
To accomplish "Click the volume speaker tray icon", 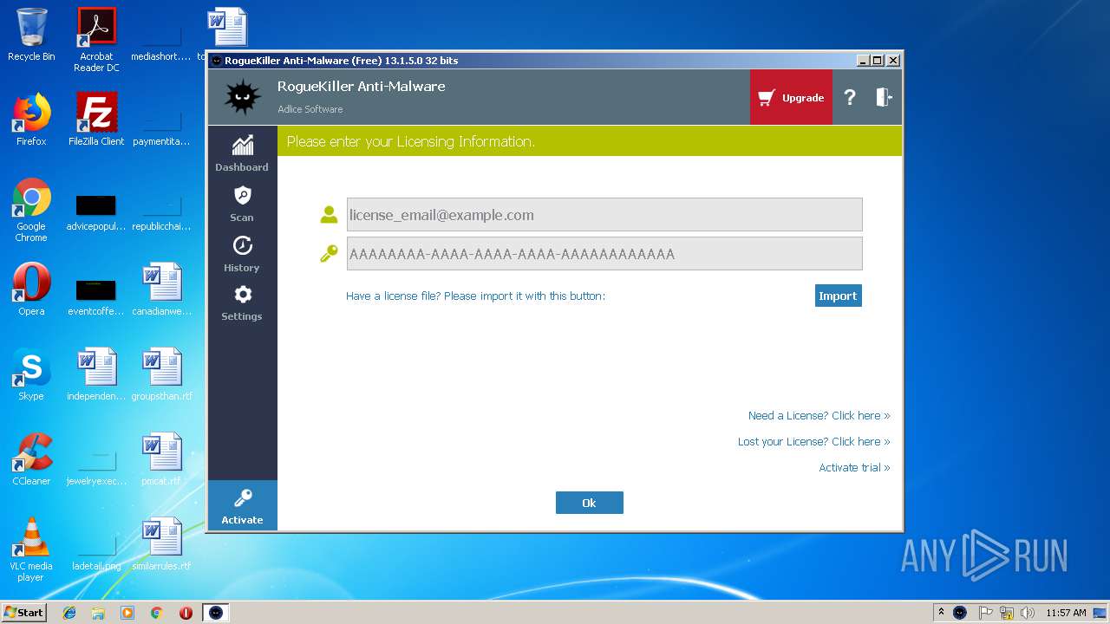I will point(1028,612).
